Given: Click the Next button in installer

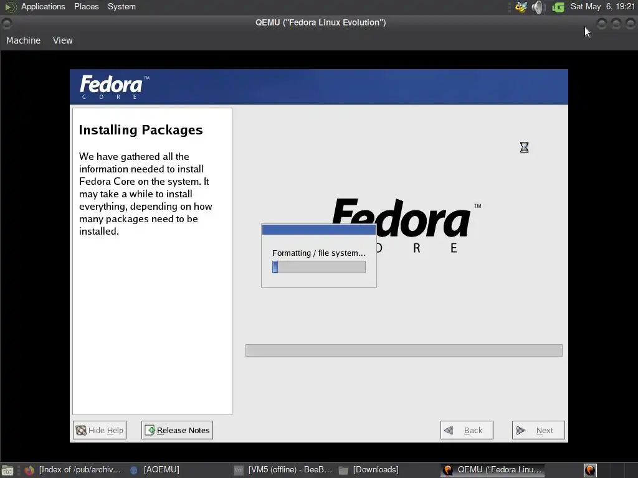Looking at the screenshot, I should pyautogui.click(x=538, y=430).
